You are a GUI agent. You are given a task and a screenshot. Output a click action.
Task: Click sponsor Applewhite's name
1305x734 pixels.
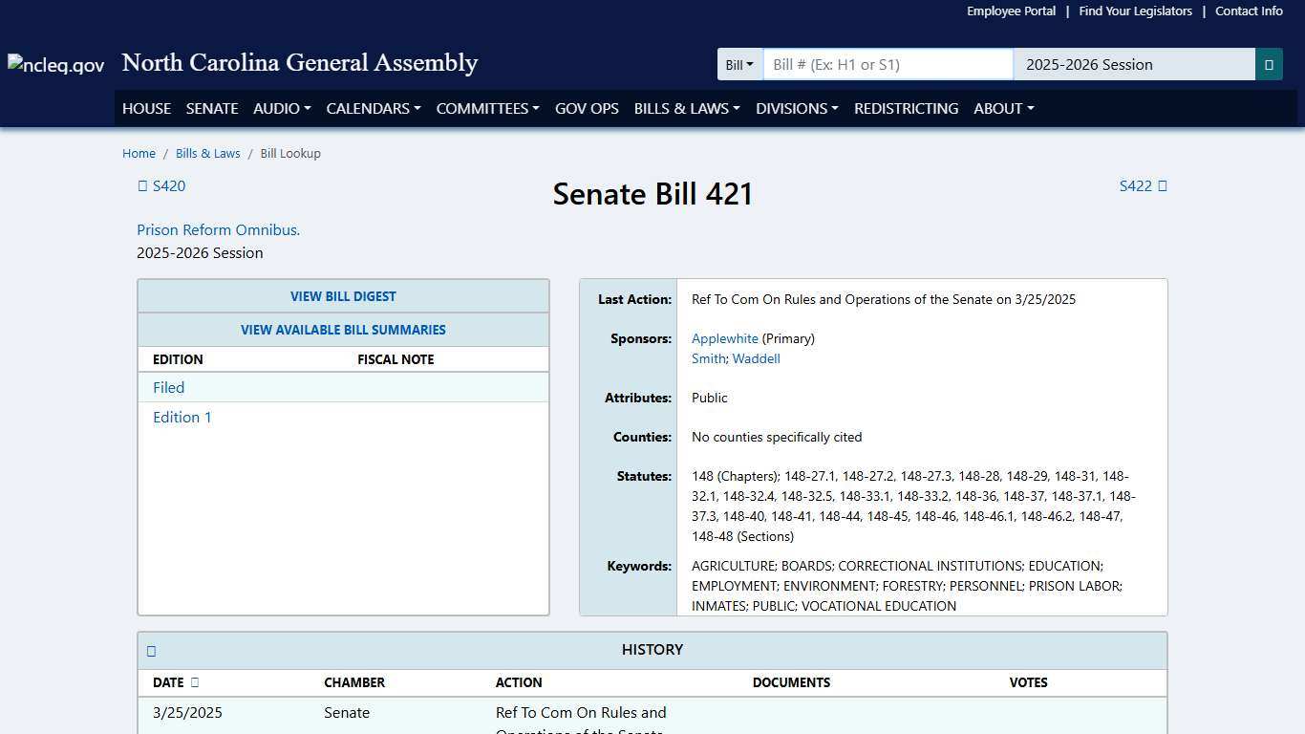click(725, 338)
